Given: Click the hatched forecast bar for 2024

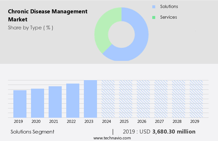Looking at the screenshot, I should point(108,99).
